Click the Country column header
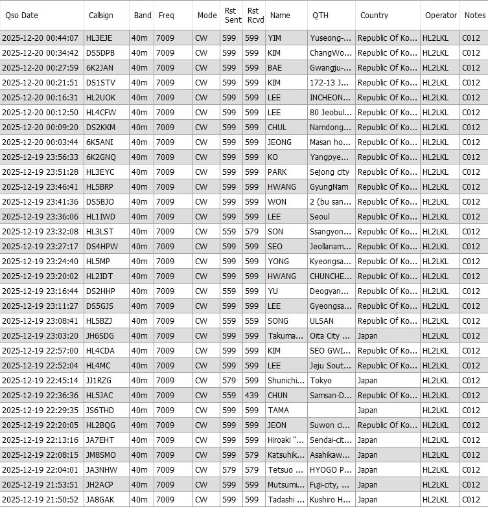Image resolution: width=488 pixels, height=507 pixels. pos(388,15)
